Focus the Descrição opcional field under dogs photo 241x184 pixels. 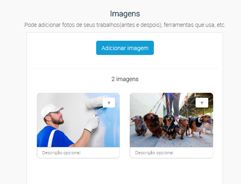pyautogui.click(x=171, y=153)
